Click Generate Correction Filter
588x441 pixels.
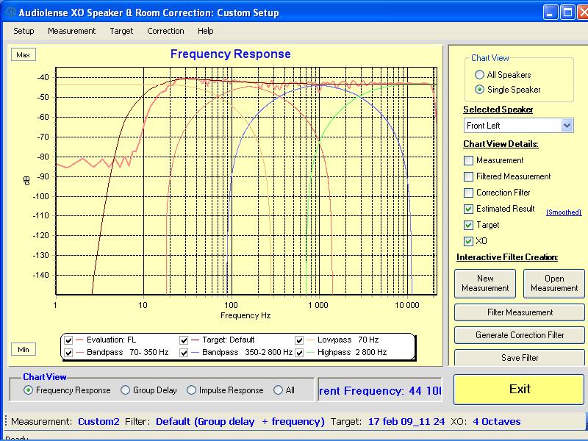[520, 335]
